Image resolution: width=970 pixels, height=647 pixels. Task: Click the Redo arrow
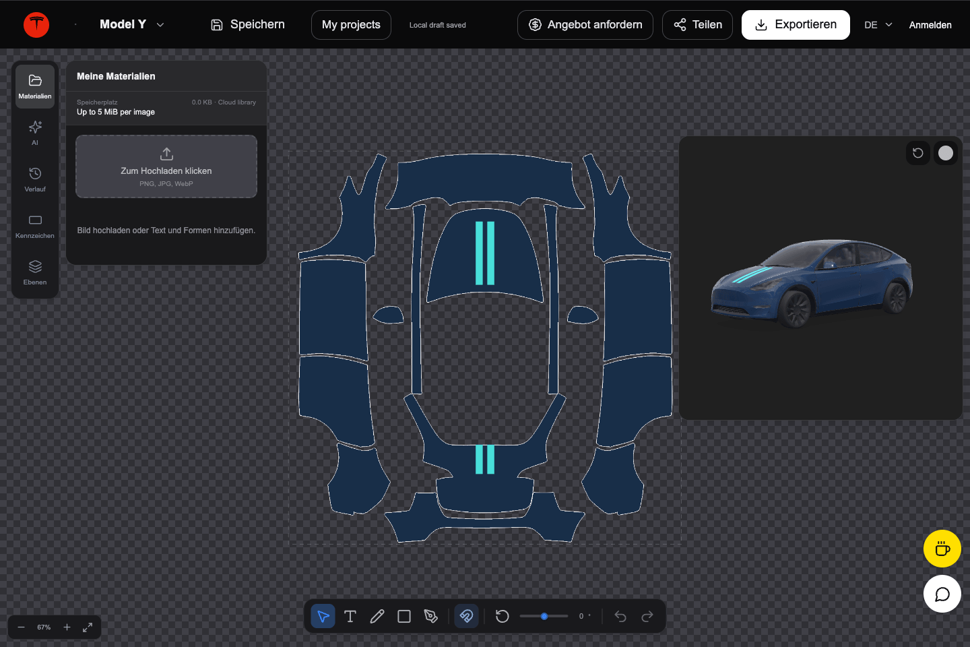click(x=647, y=616)
